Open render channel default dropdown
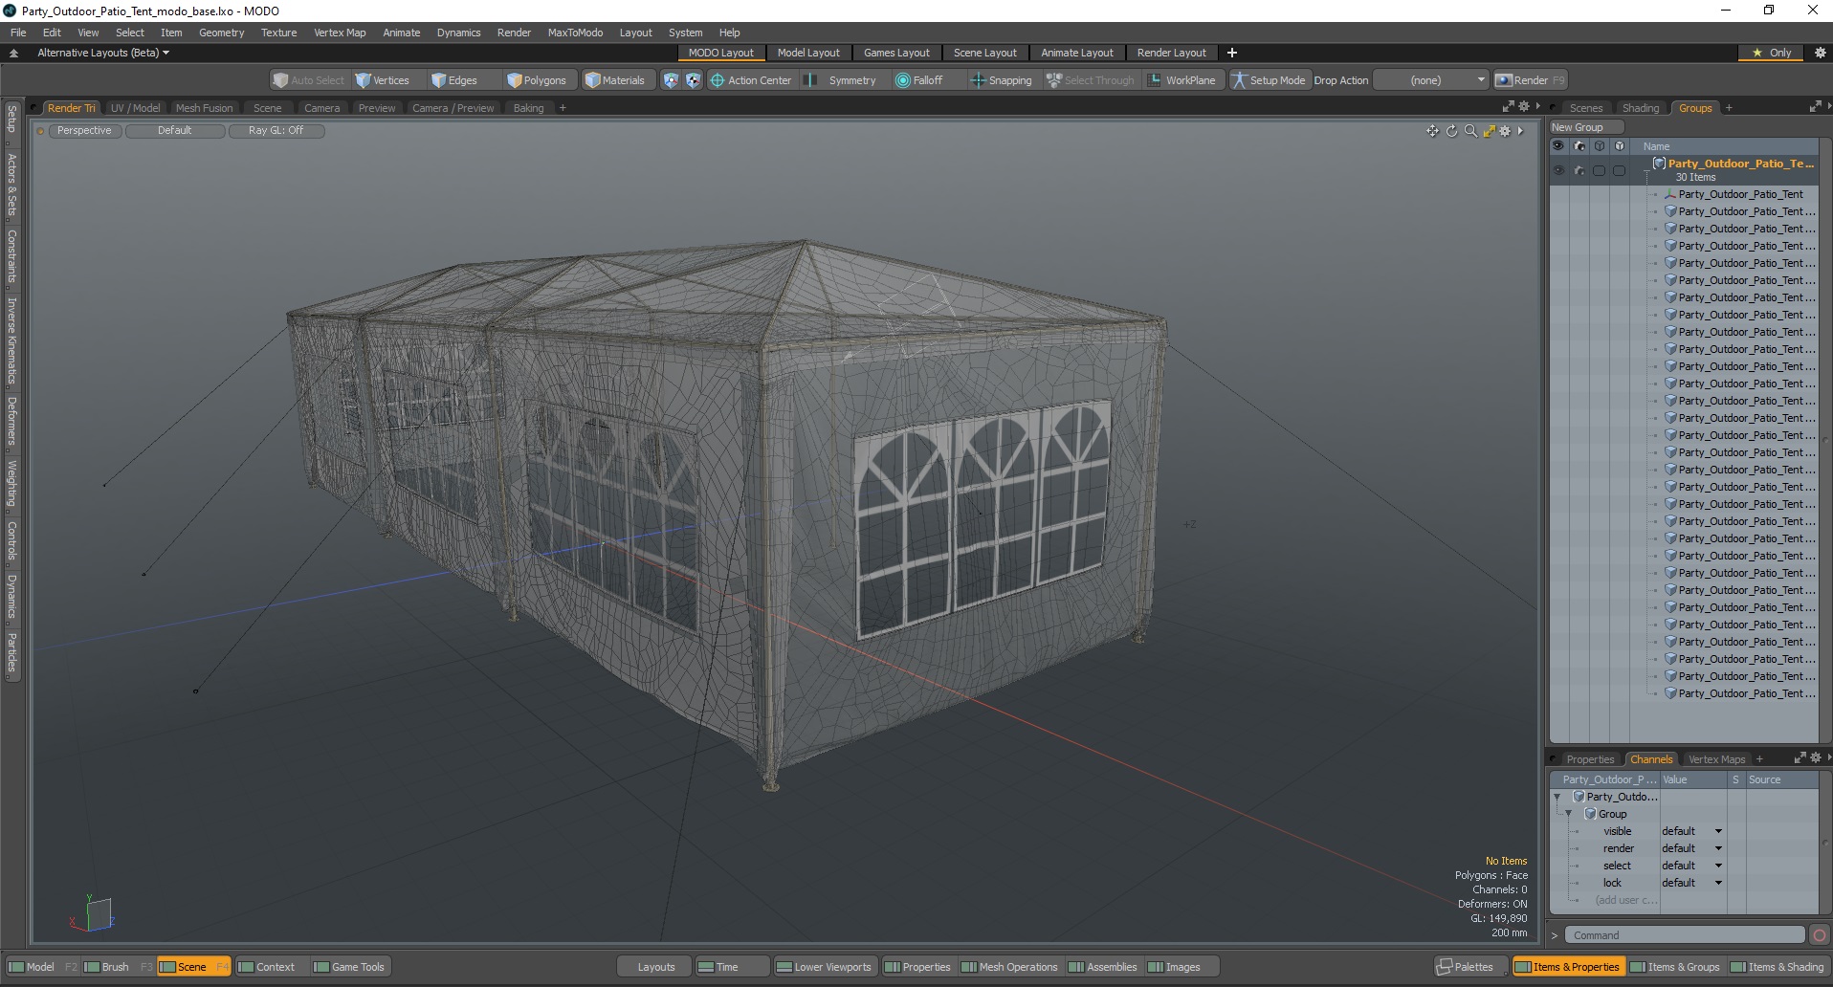1833x987 pixels. coord(1692,848)
